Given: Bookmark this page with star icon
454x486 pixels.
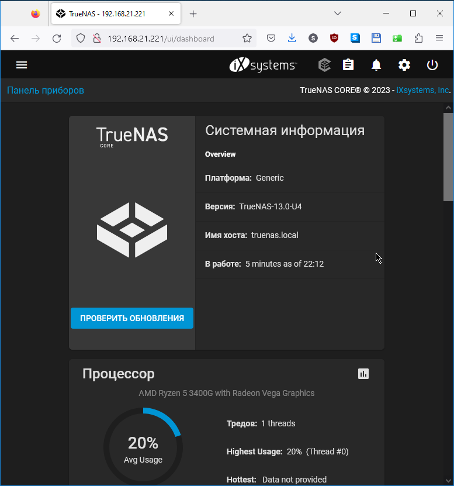Looking at the screenshot, I should point(247,39).
